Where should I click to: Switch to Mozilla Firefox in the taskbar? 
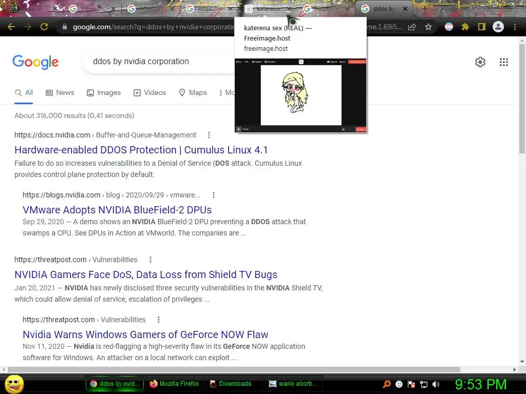pos(175,384)
